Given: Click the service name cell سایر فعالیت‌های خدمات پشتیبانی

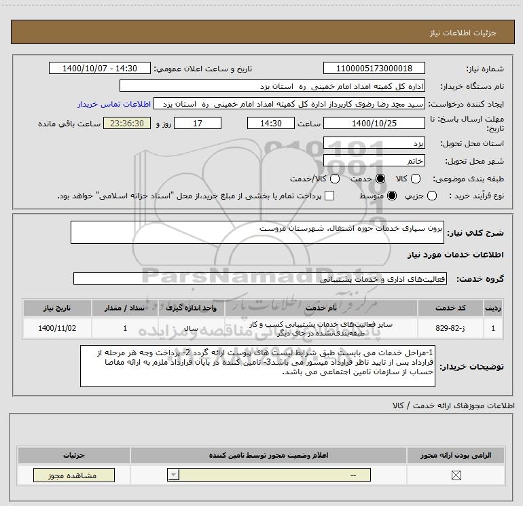Looking at the screenshot, I should (x=321, y=328).
